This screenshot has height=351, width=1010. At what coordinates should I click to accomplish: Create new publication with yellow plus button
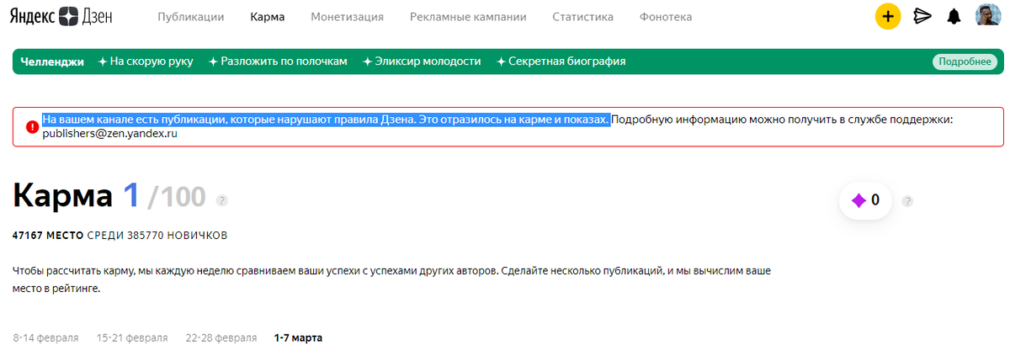pos(888,16)
